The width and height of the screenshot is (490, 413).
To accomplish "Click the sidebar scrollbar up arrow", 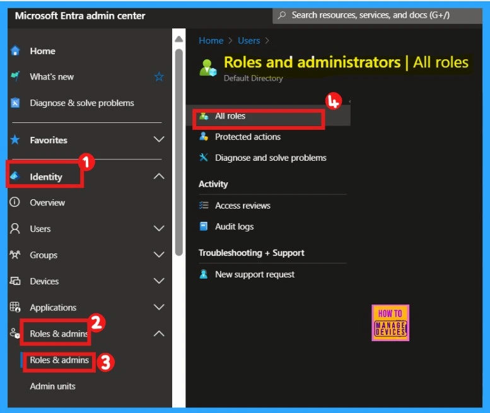I will coord(178,39).
